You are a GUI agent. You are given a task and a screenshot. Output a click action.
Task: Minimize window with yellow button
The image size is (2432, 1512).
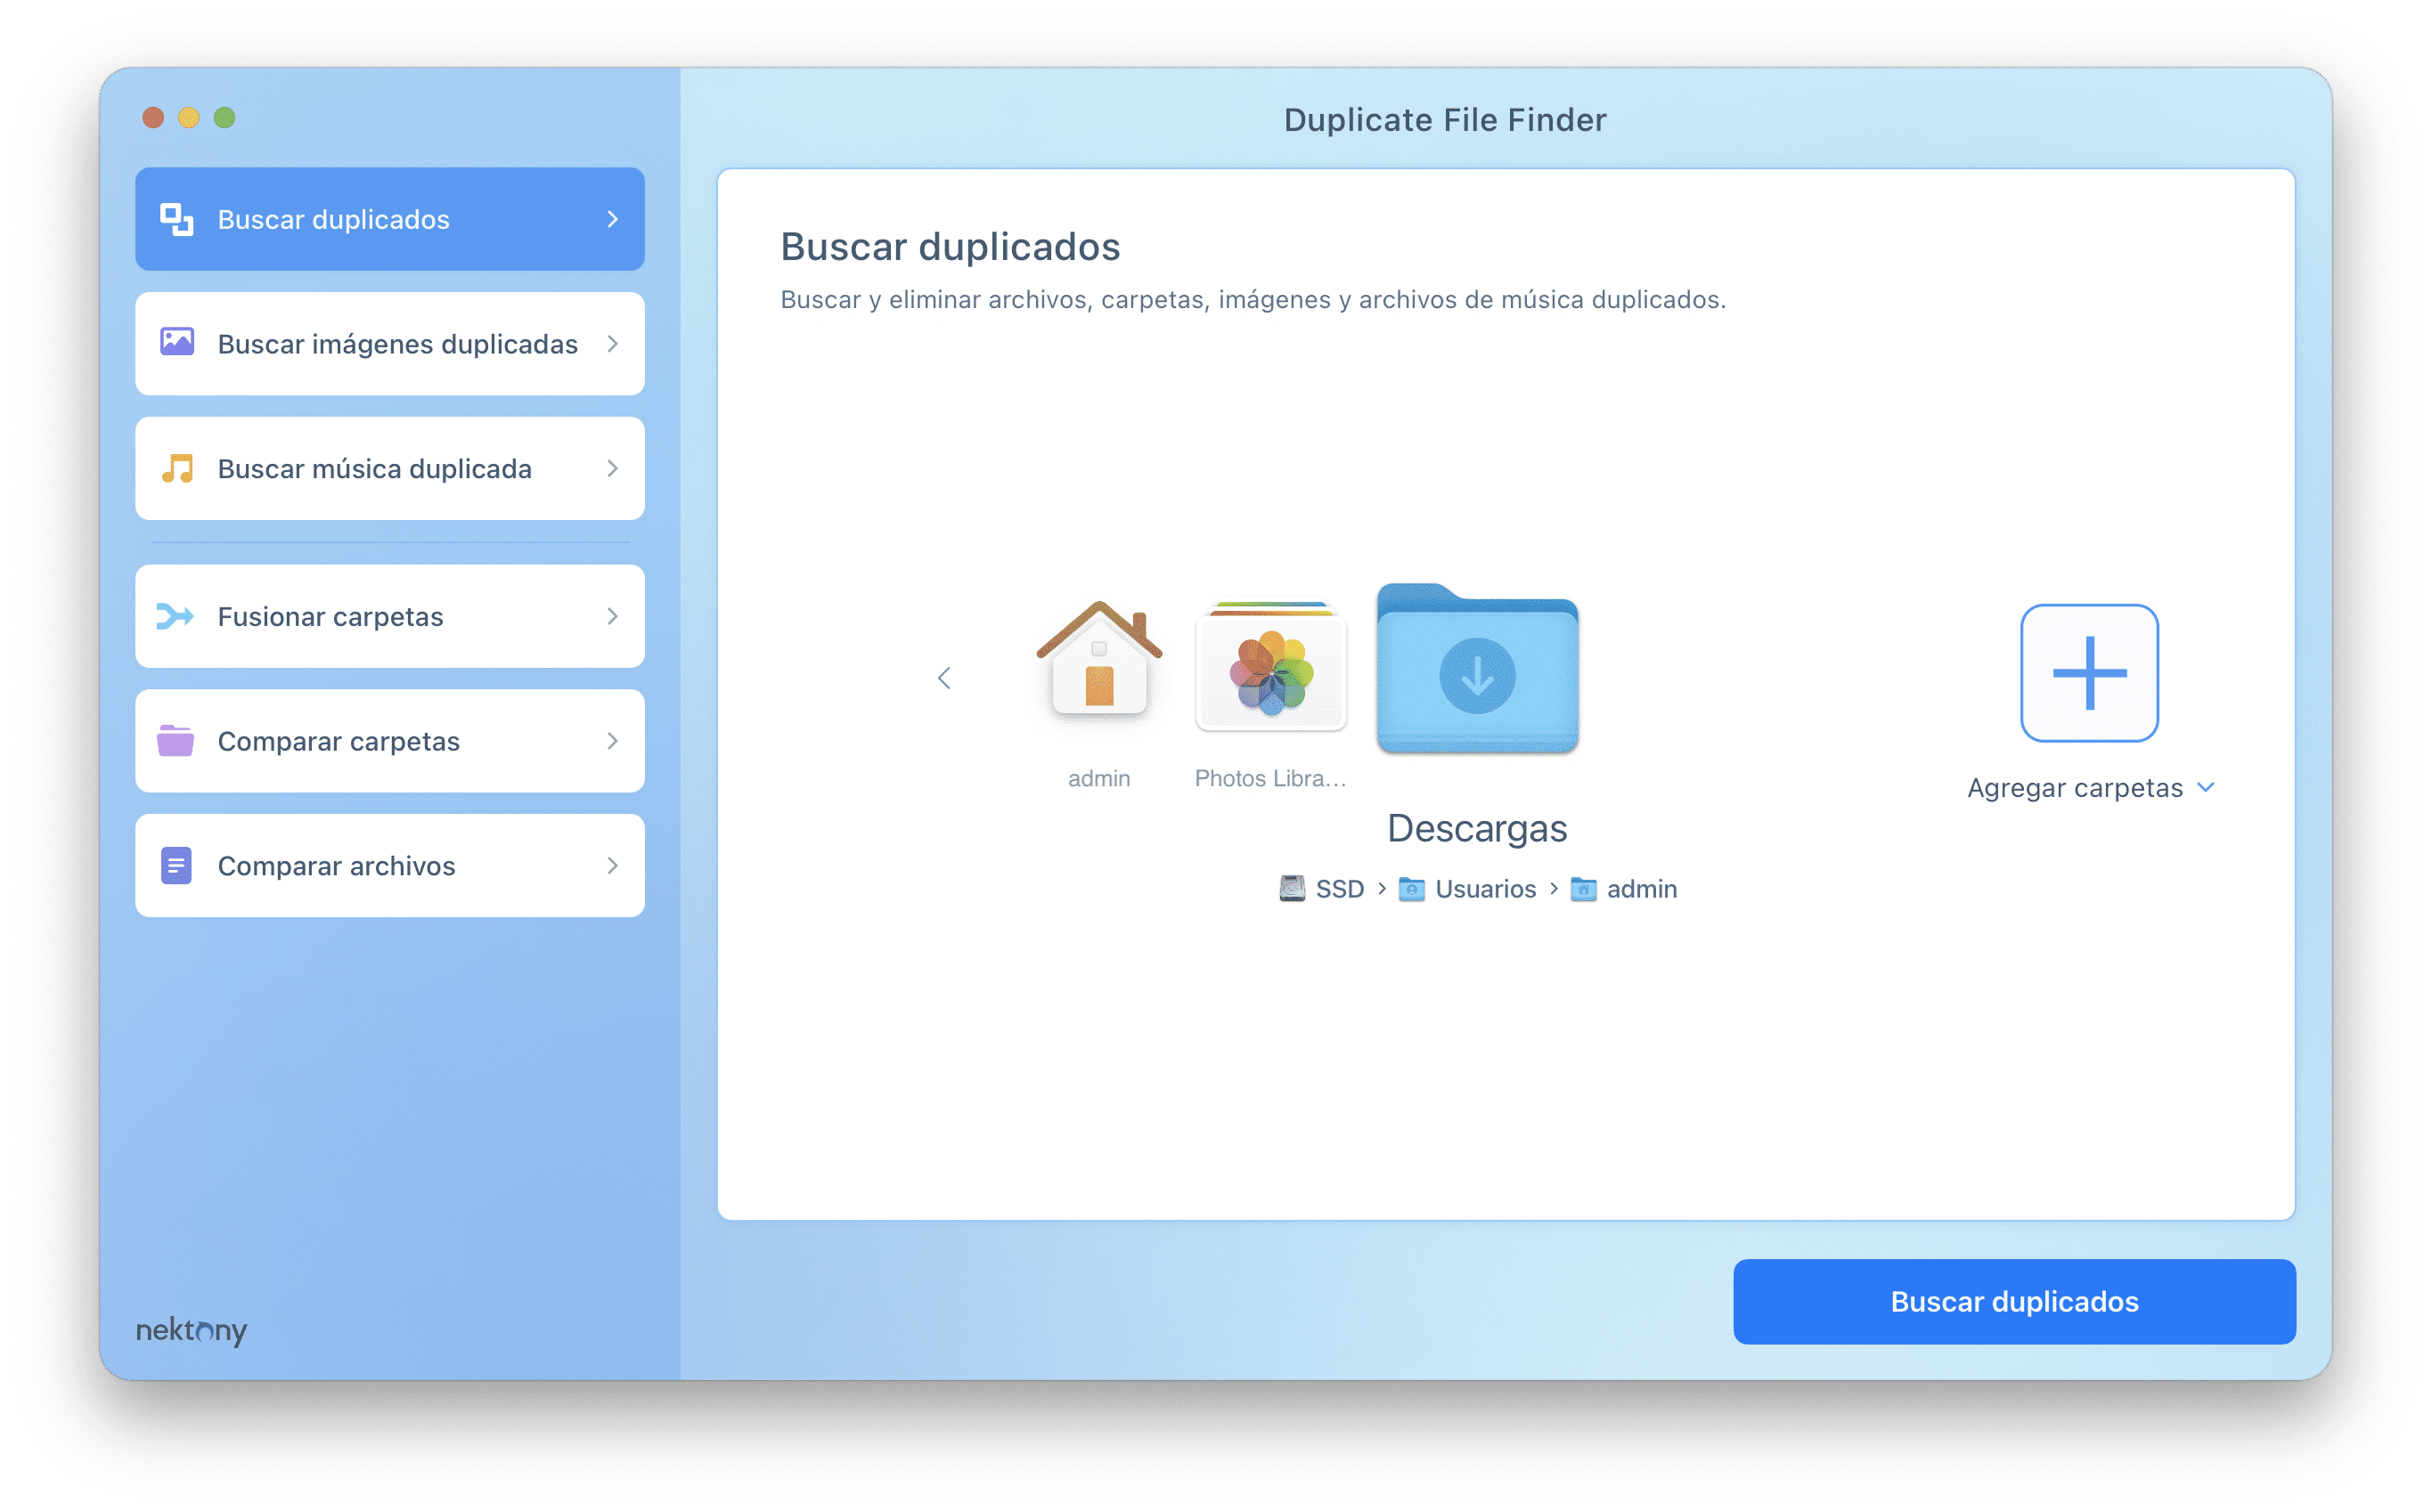pos(188,117)
